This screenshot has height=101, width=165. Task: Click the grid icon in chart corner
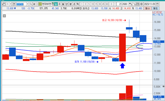[x=4, y=16]
